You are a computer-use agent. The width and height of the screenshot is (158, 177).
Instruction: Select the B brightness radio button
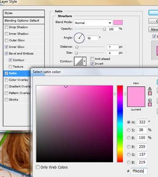129,138
